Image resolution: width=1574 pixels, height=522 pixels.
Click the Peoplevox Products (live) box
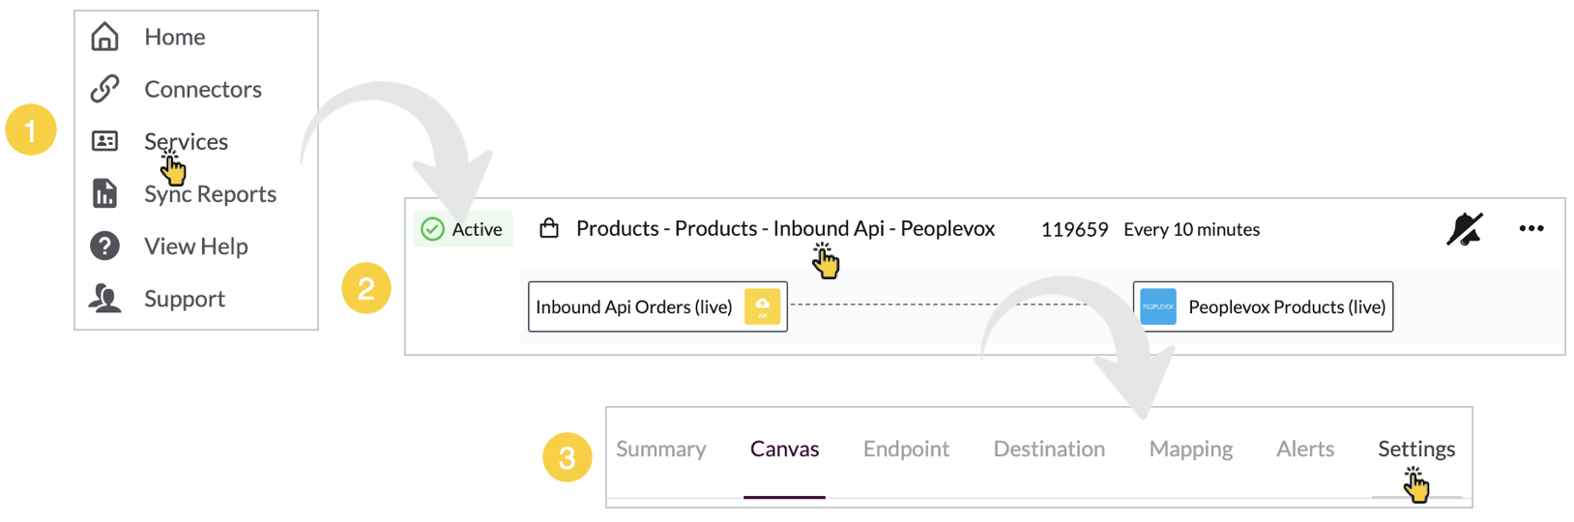pos(1263,306)
